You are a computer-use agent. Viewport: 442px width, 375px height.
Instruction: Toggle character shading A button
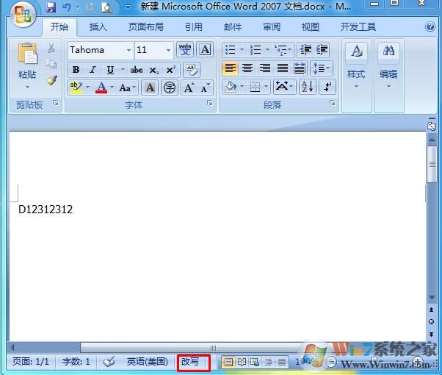pyautogui.click(x=150, y=87)
